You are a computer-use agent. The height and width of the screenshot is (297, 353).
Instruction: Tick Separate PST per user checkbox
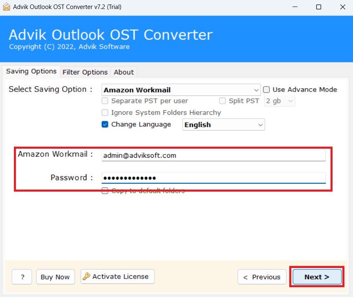tap(105, 101)
